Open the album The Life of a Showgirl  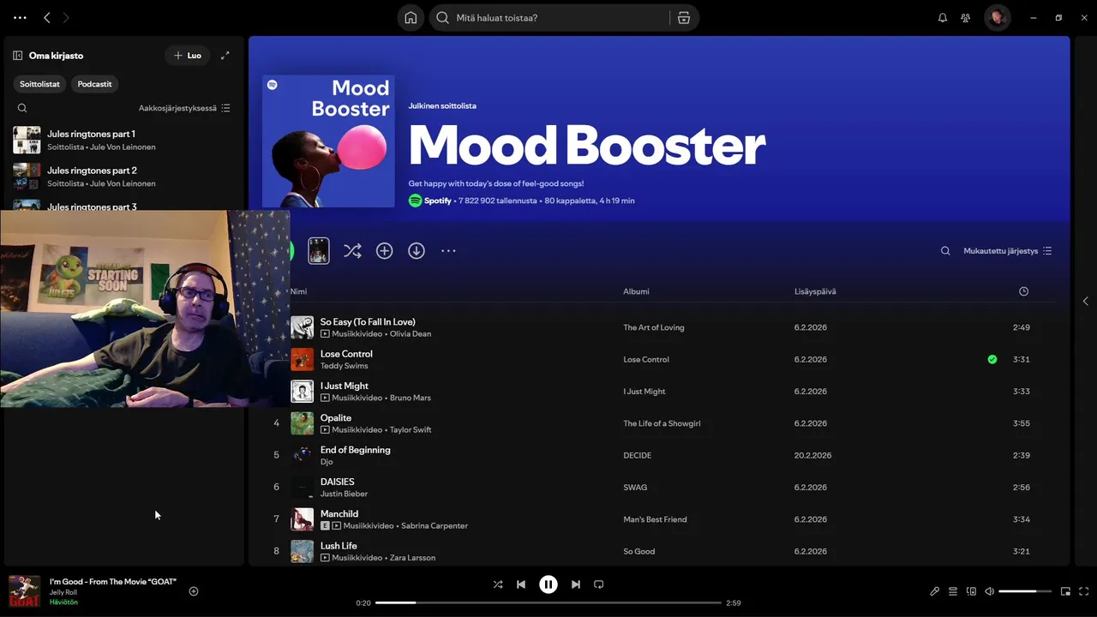click(662, 423)
